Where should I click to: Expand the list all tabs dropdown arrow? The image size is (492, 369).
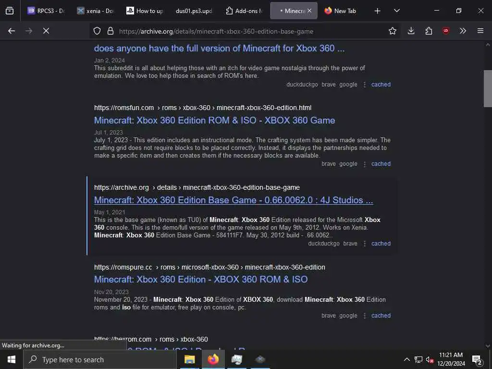(396, 11)
